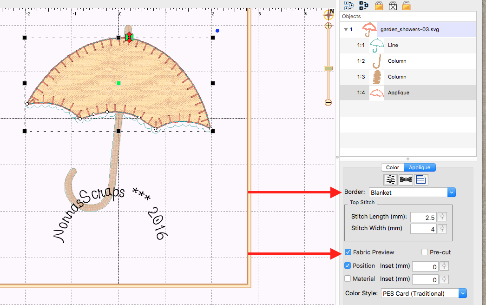Open the Color Style dropdown
This screenshot has height=305, width=486.
click(x=423, y=293)
